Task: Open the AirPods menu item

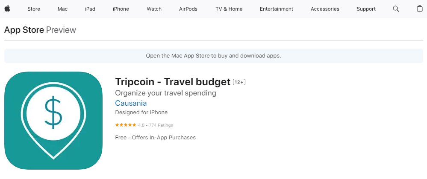Action: click(188, 9)
